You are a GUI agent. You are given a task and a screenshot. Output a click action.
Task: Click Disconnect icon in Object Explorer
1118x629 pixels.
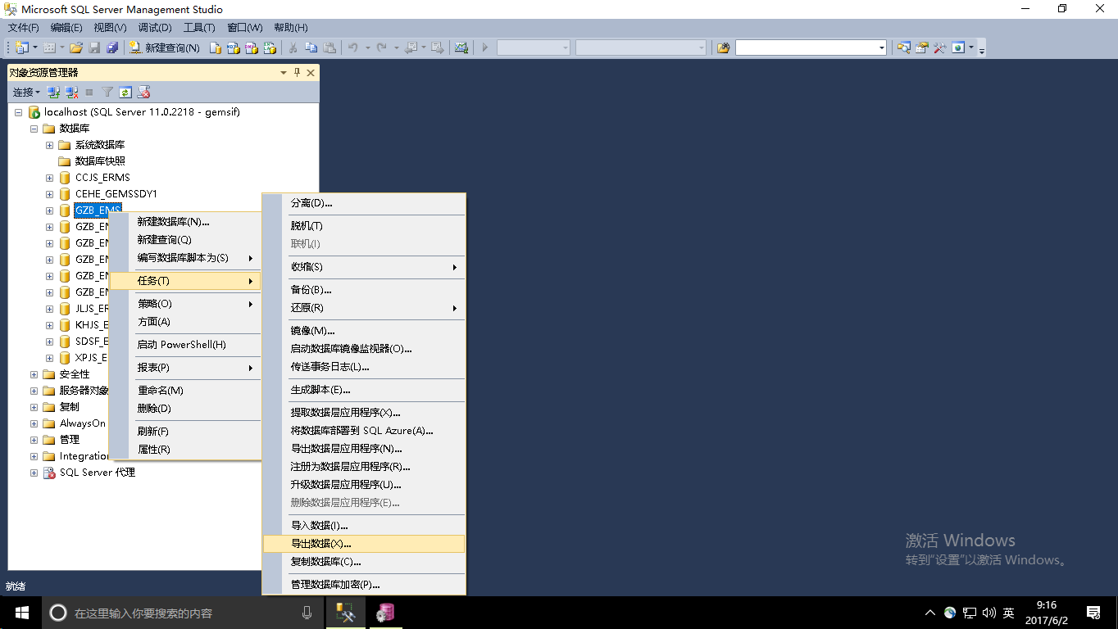point(71,93)
